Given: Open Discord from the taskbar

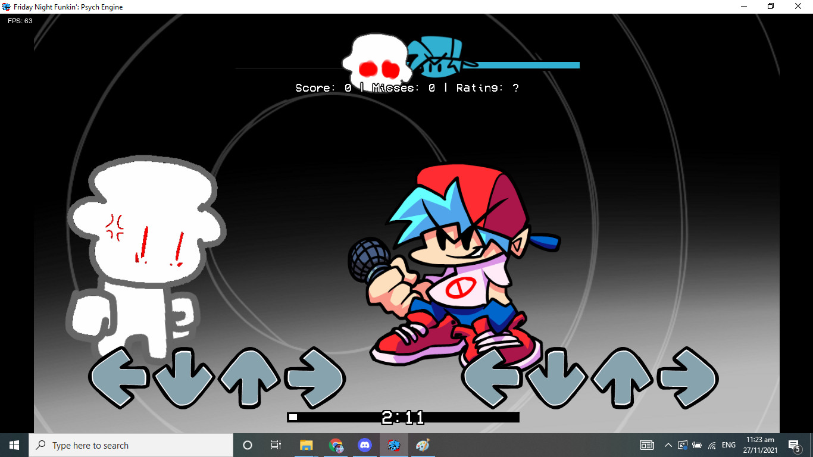Looking at the screenshot, I should point(364,445).
